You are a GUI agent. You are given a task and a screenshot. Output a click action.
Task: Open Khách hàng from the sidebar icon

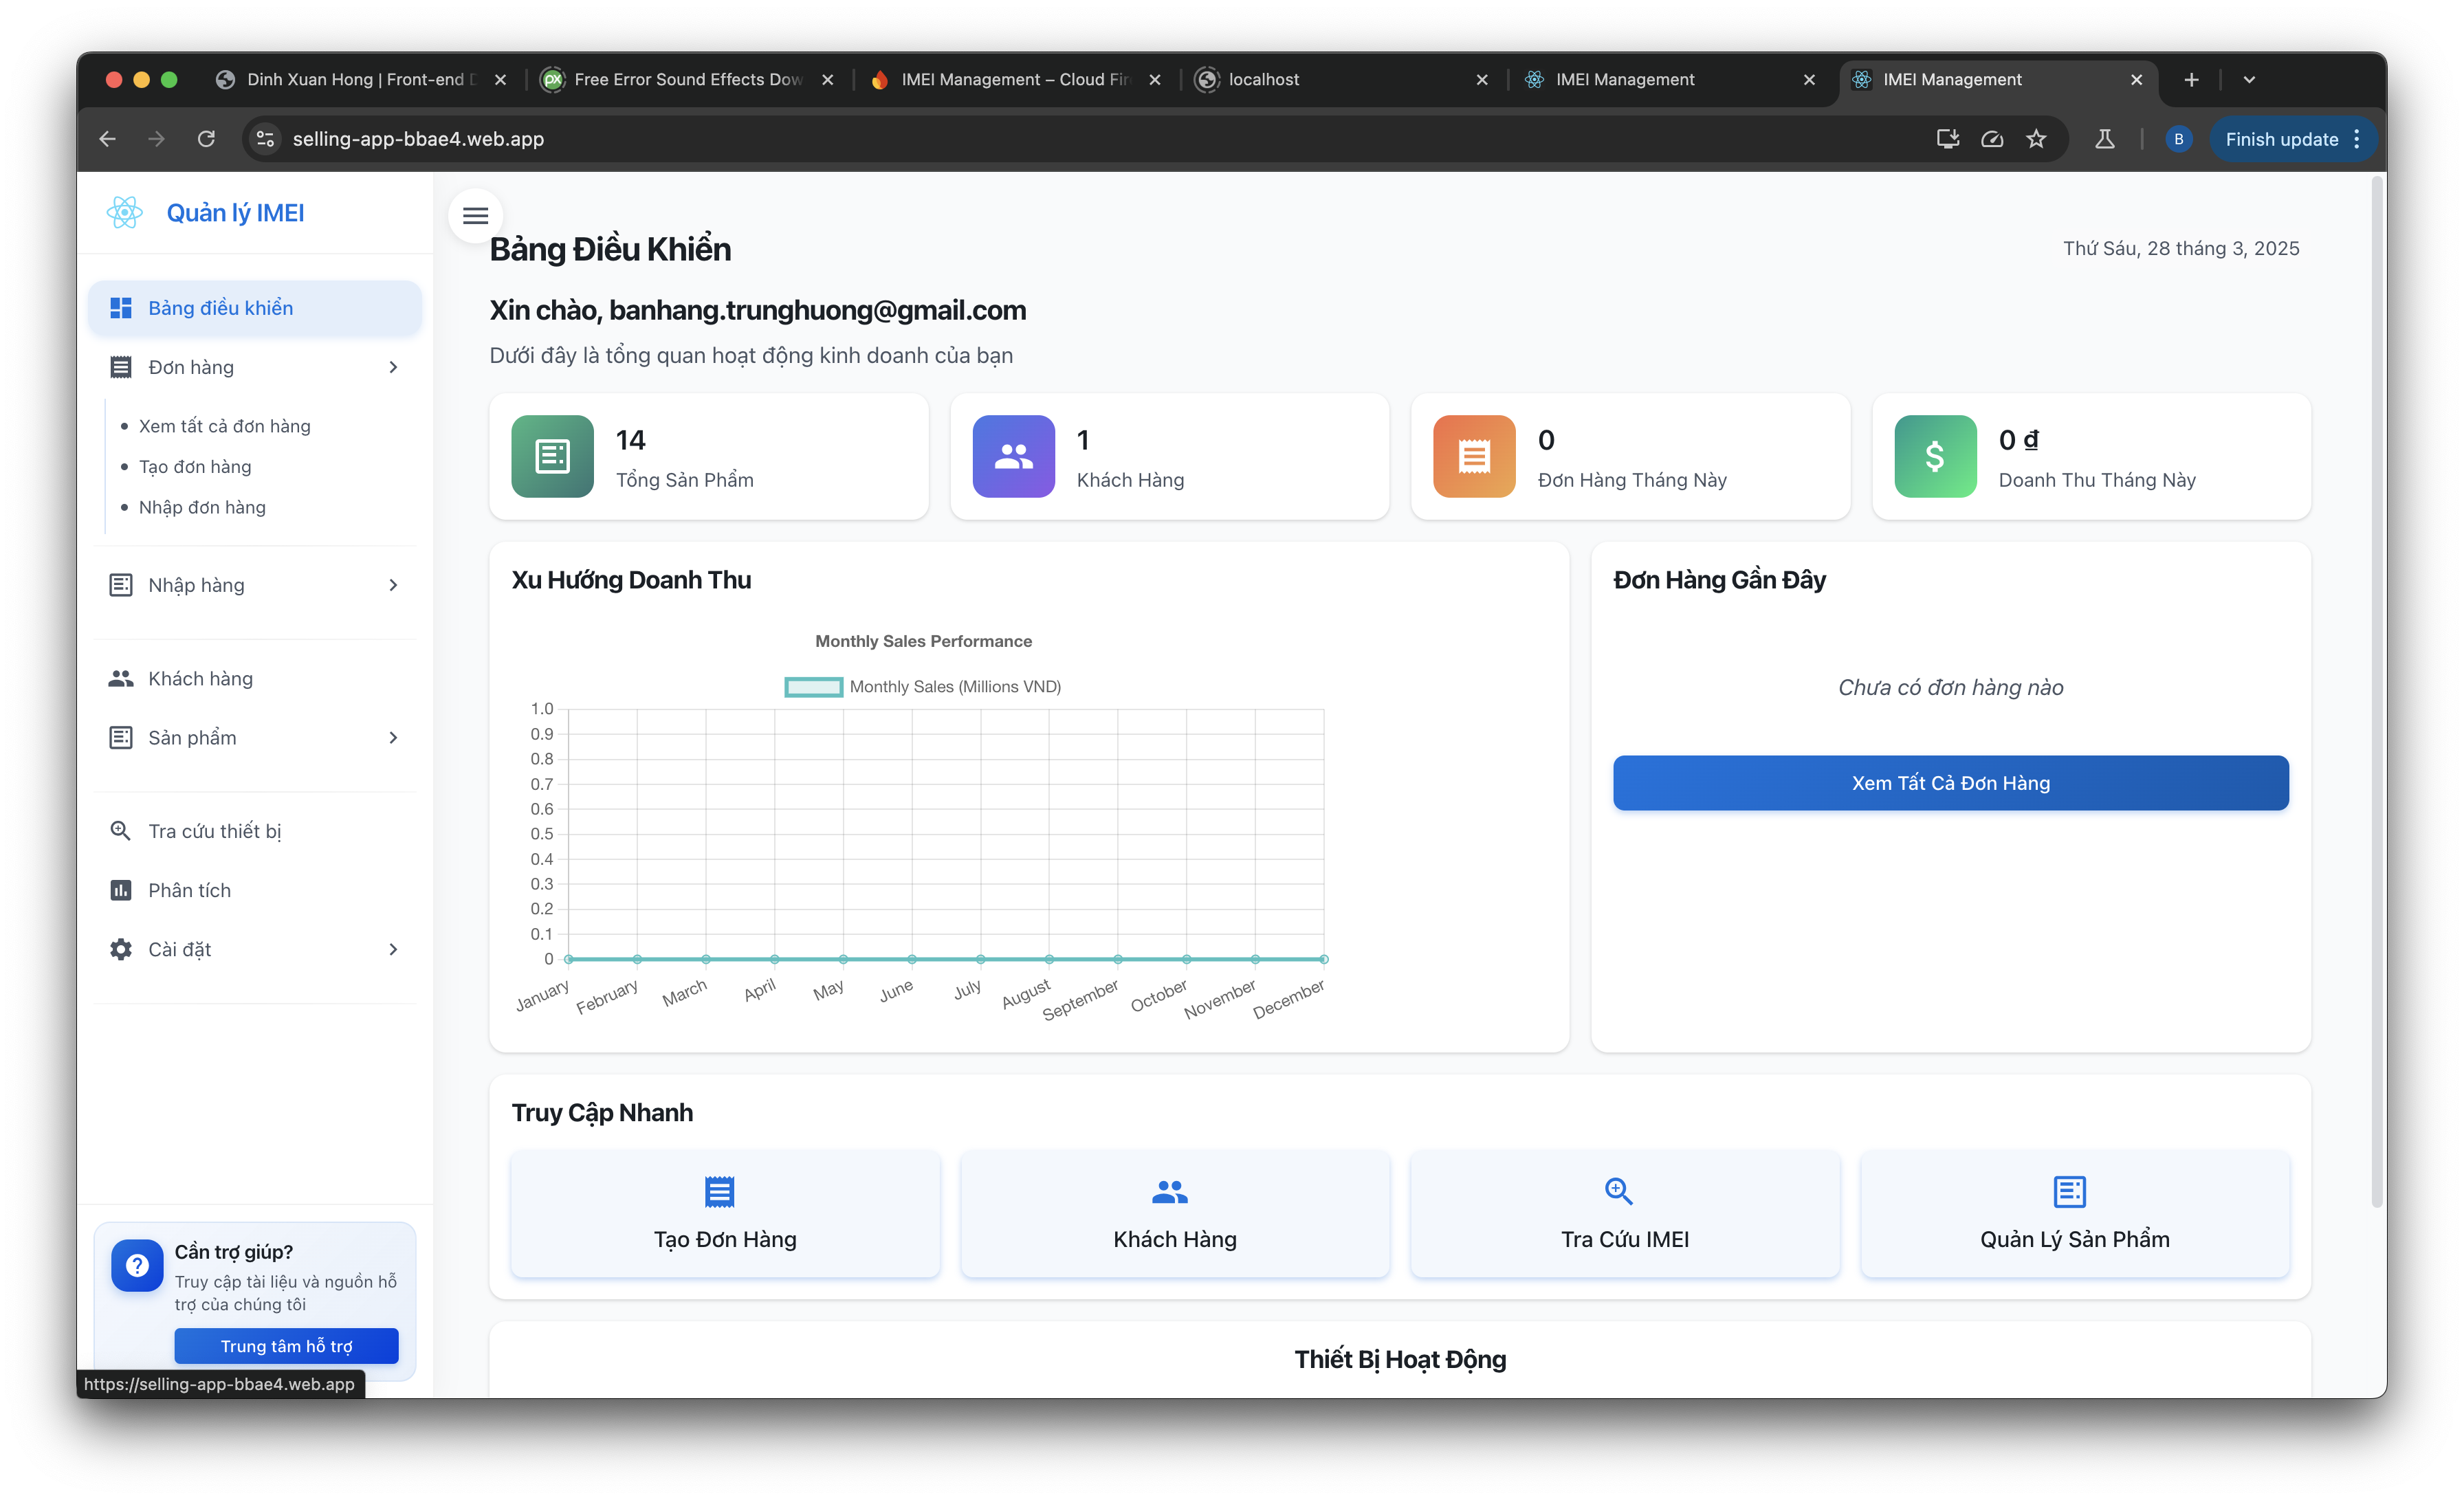tap(121, 678)
